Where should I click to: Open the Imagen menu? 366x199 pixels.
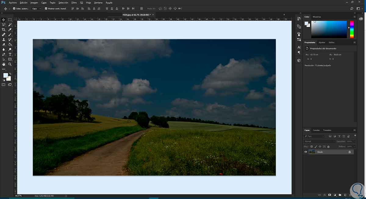click(x=34, y=2)
